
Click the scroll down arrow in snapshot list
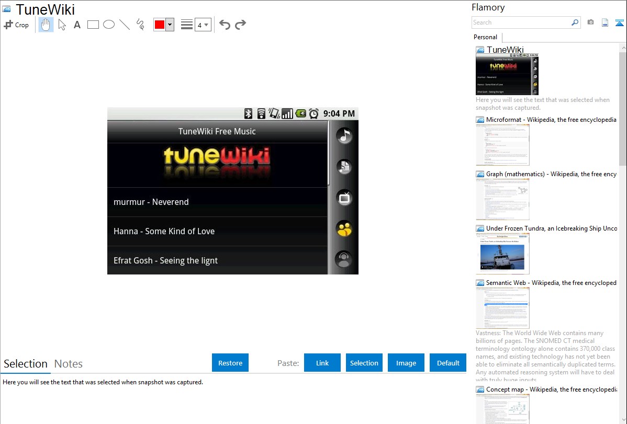(623, 420)
